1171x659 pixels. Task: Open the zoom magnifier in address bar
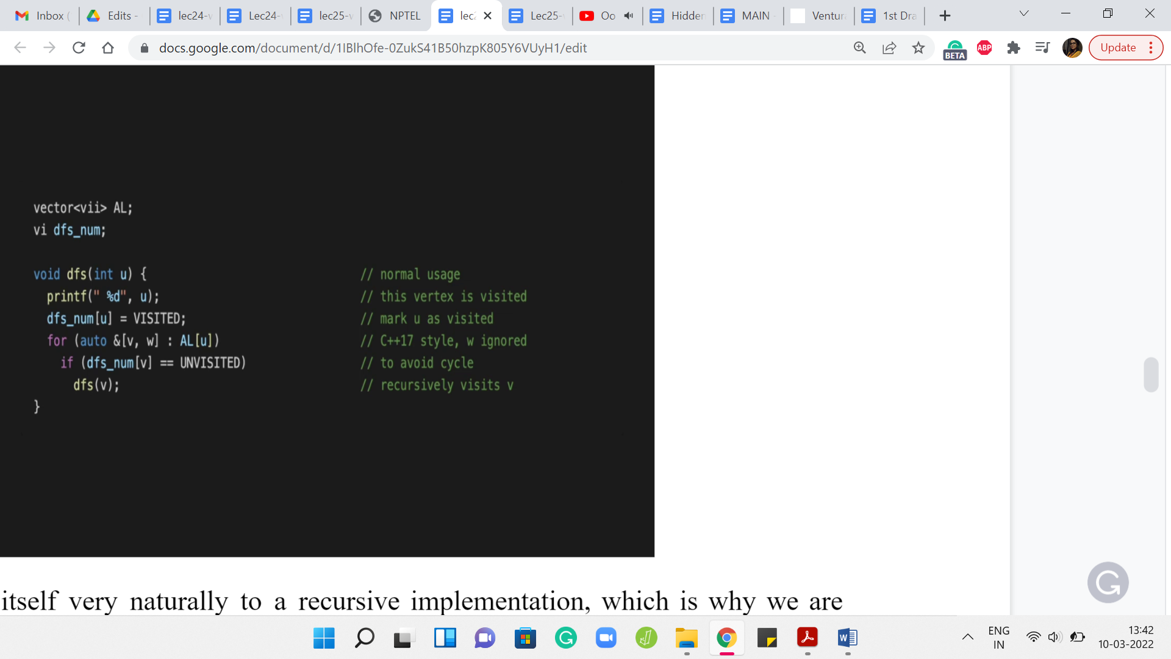click(859, 48)
